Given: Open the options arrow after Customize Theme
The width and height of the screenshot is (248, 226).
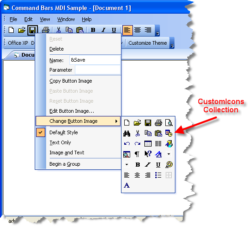Looking at the screenshot, I should tap(172, 43).
